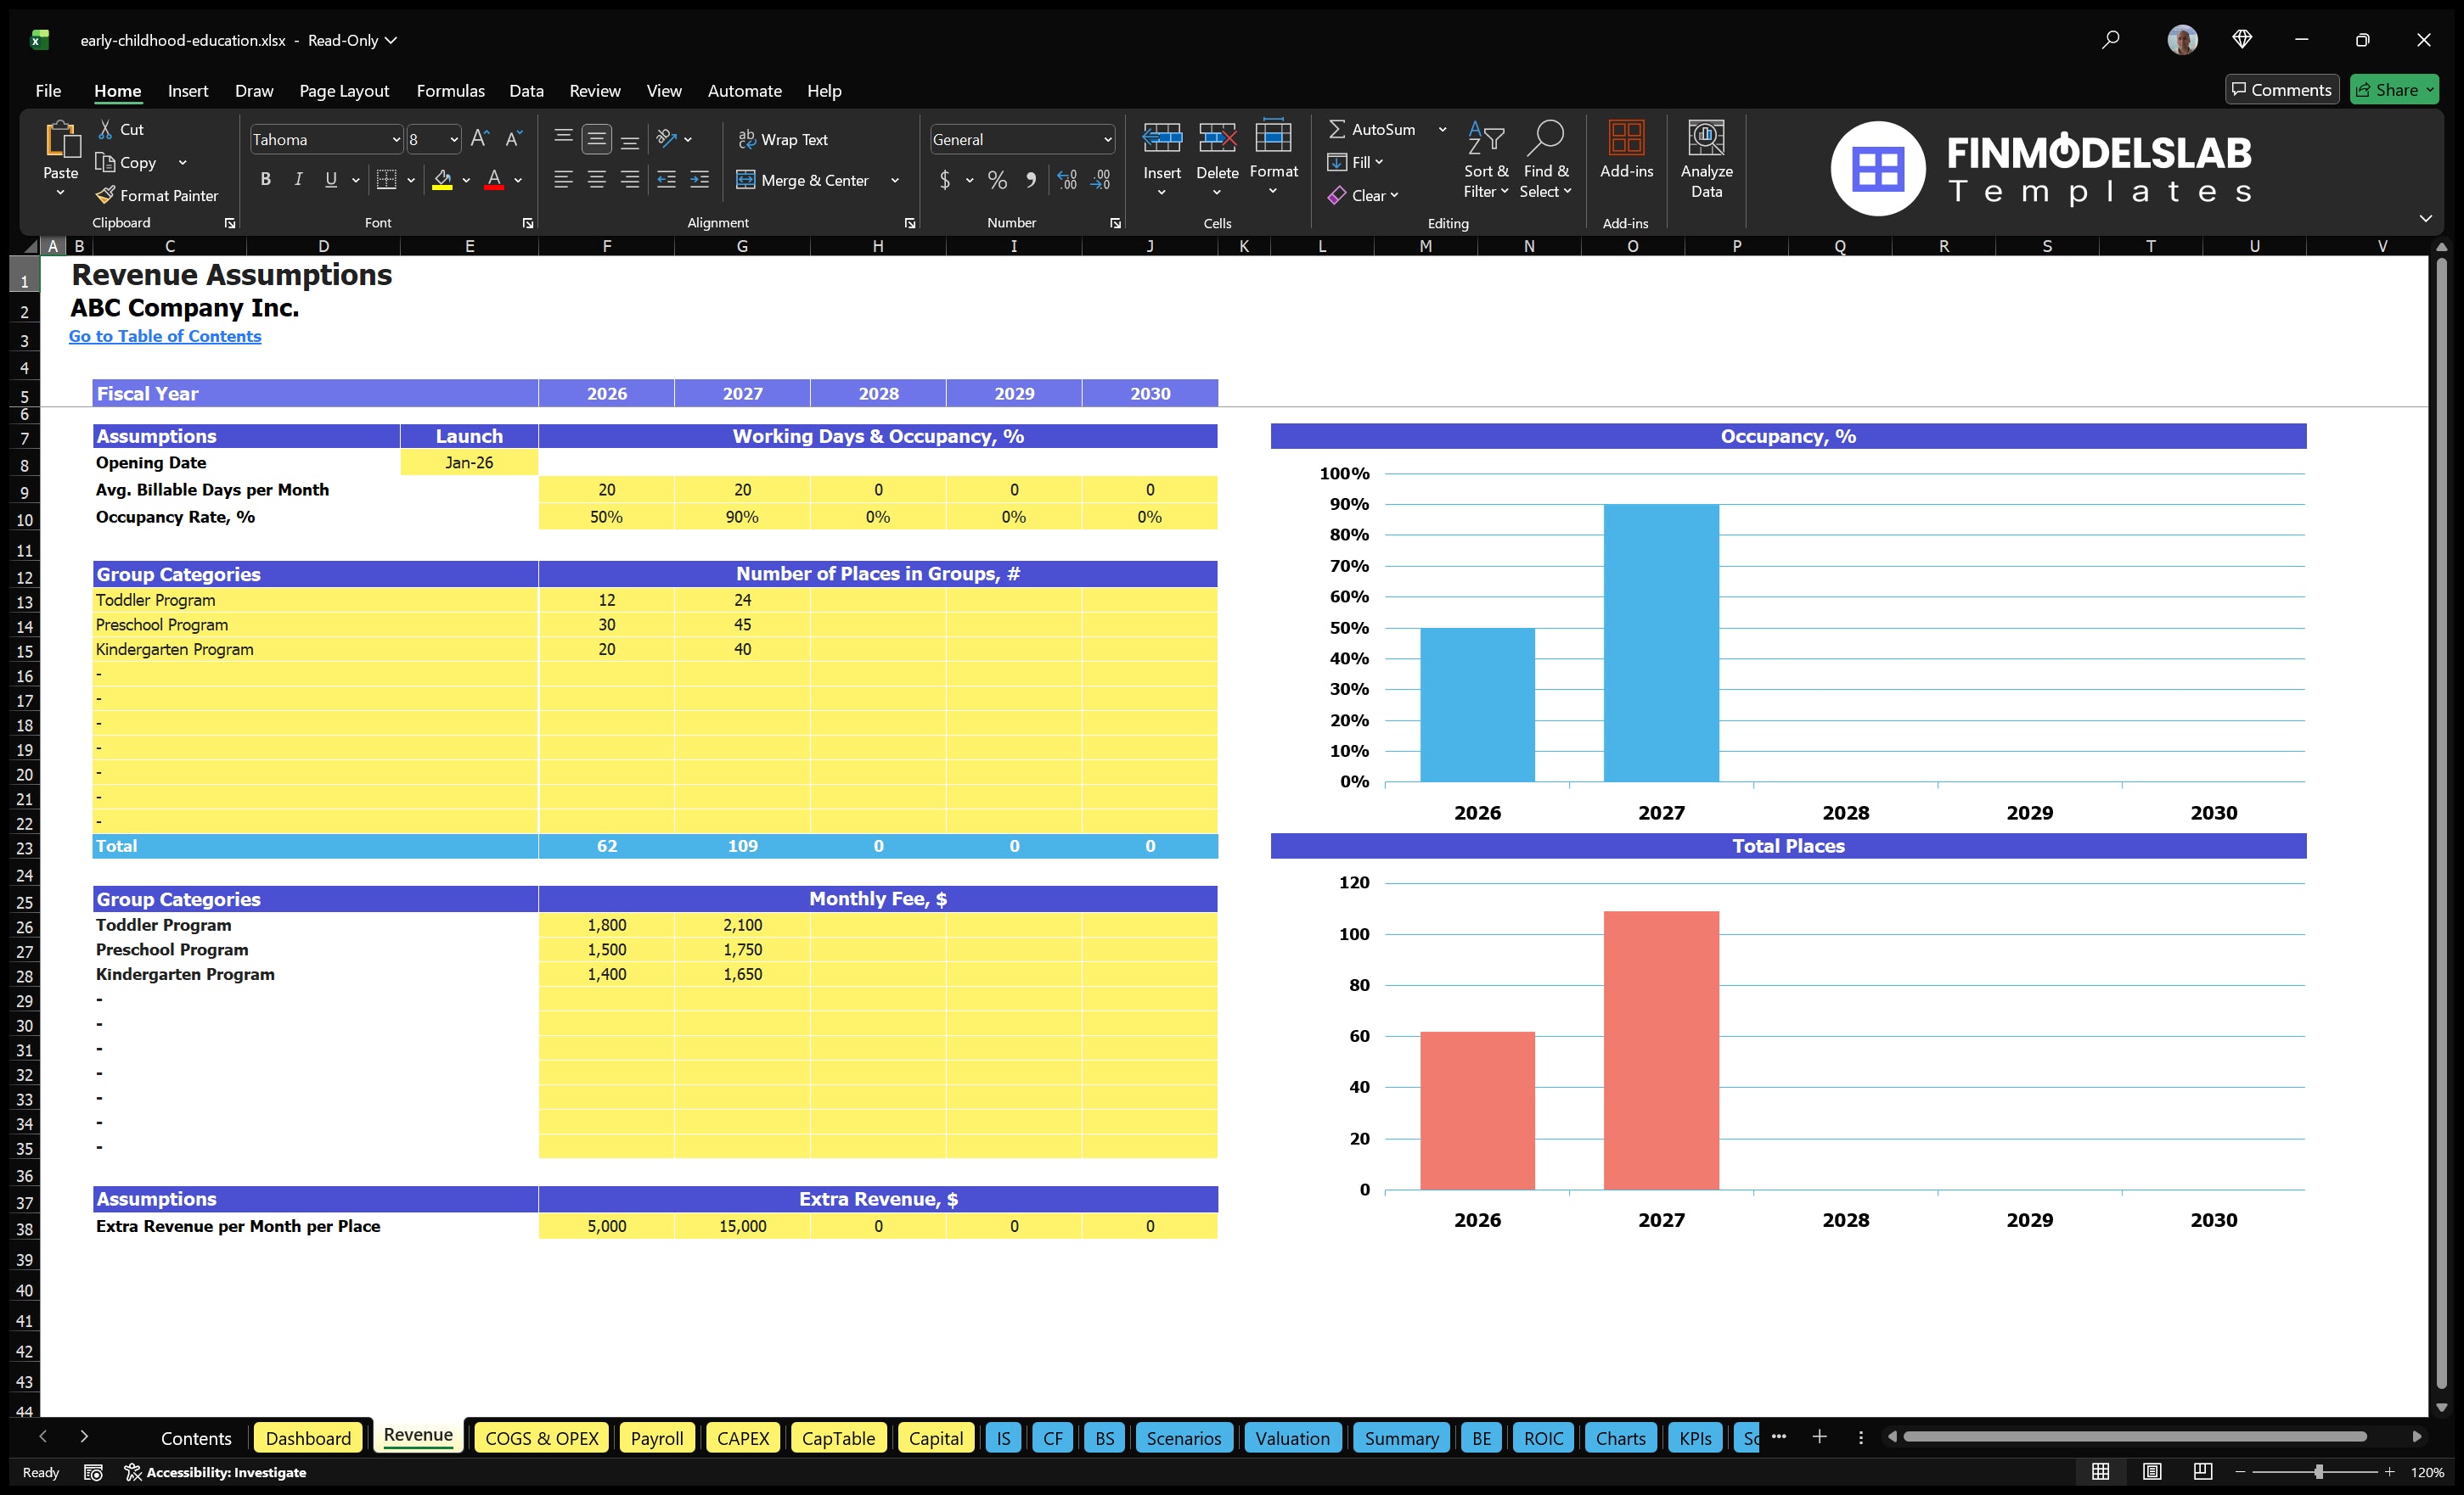Launch Analyze Data add-in
Image resolution: width=2464 pixels, height=1495 pixels.
tap(1707, 160)
